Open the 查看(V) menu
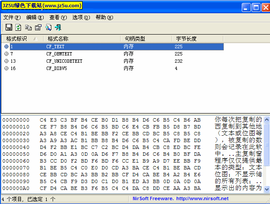 (x=58, y=17)
